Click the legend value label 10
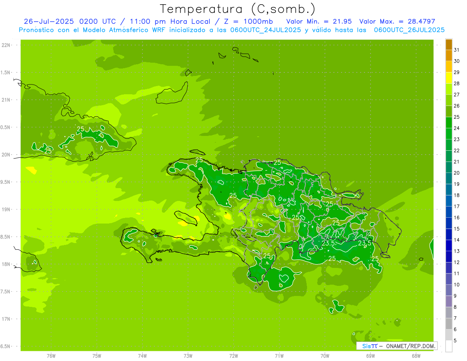This screenshot has width=467, height=361. click(x=456, y=285)
